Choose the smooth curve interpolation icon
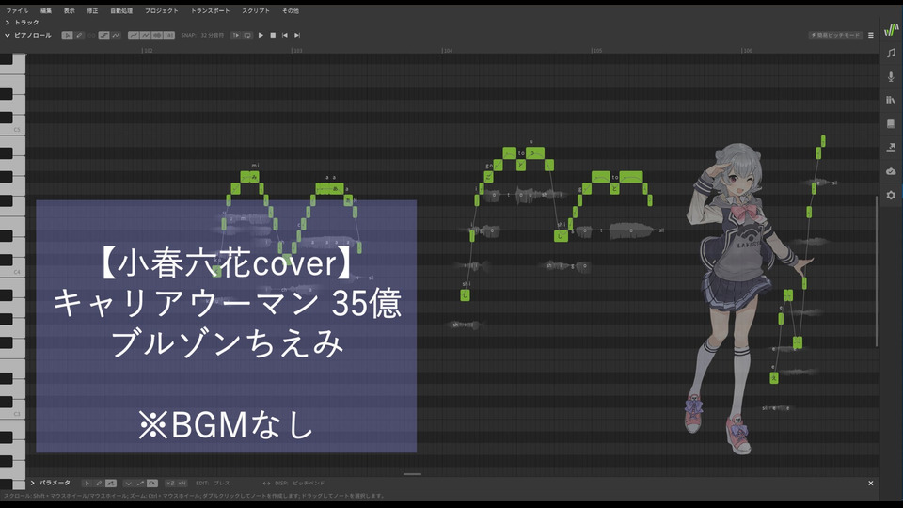 tap(152, 484)
